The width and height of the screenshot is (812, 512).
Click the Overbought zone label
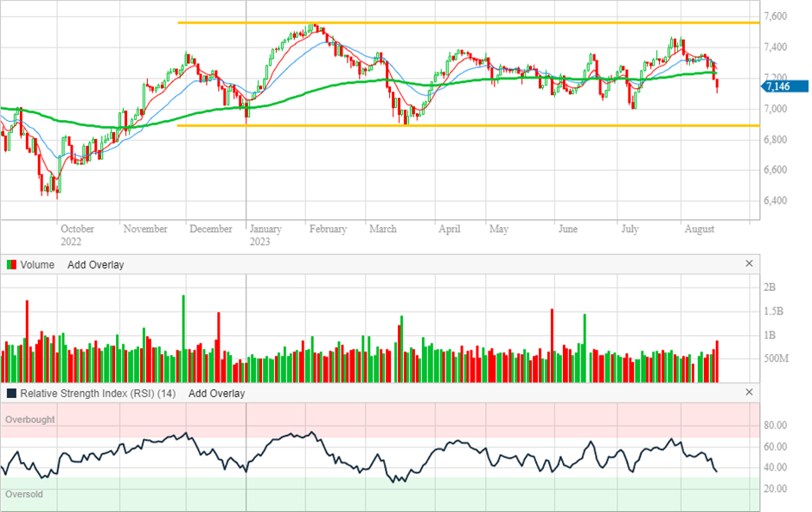(x=29, y=420)
